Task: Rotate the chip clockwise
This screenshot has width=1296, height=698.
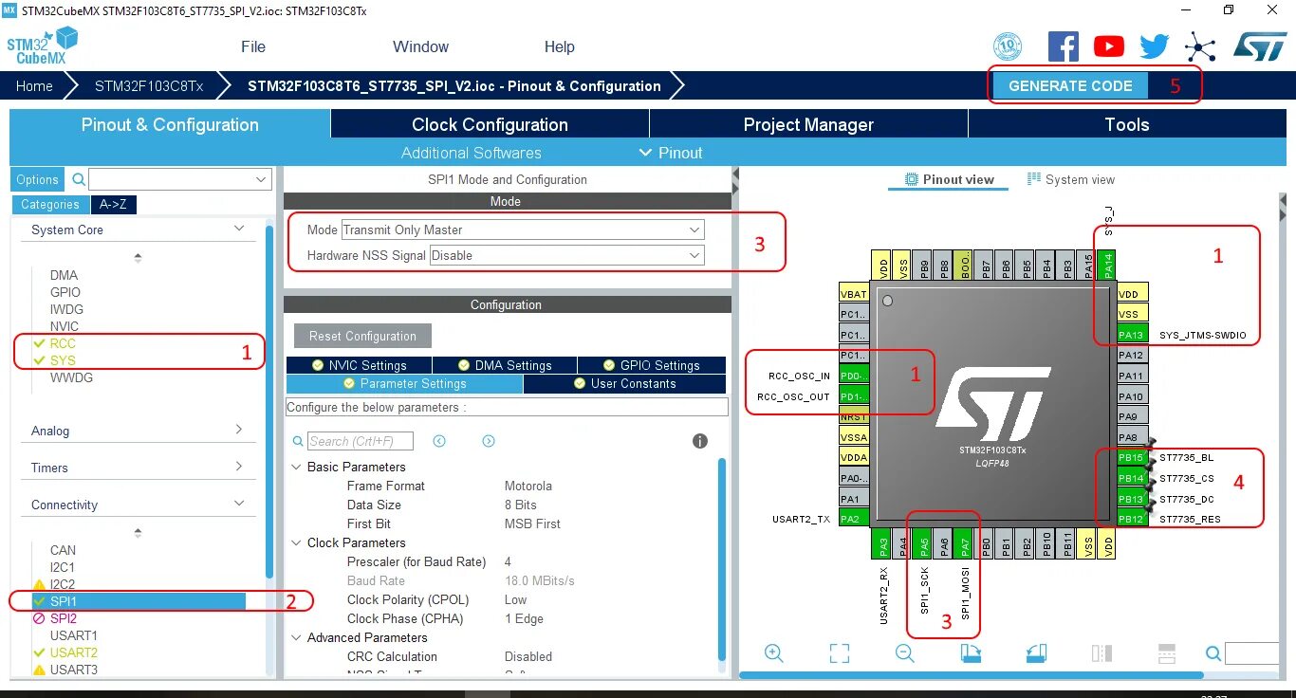Action: pos(971,652)
